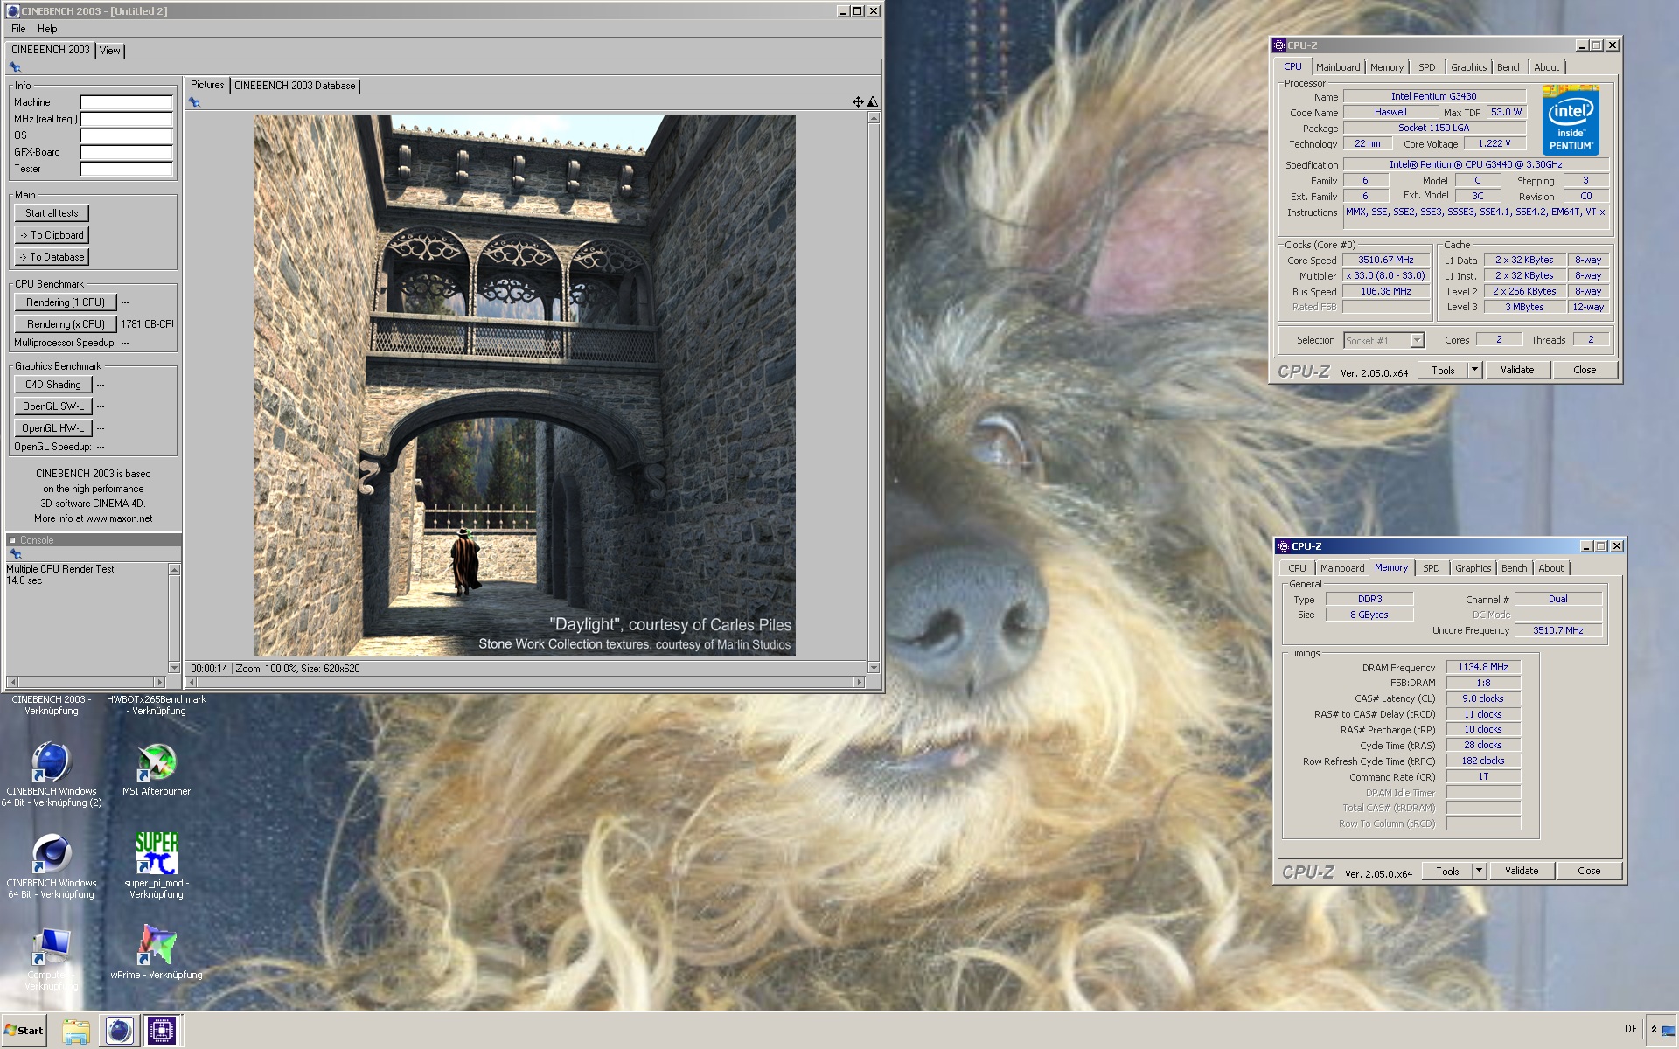Click the '1781 CB-CPU' result value

pos(147,324)
